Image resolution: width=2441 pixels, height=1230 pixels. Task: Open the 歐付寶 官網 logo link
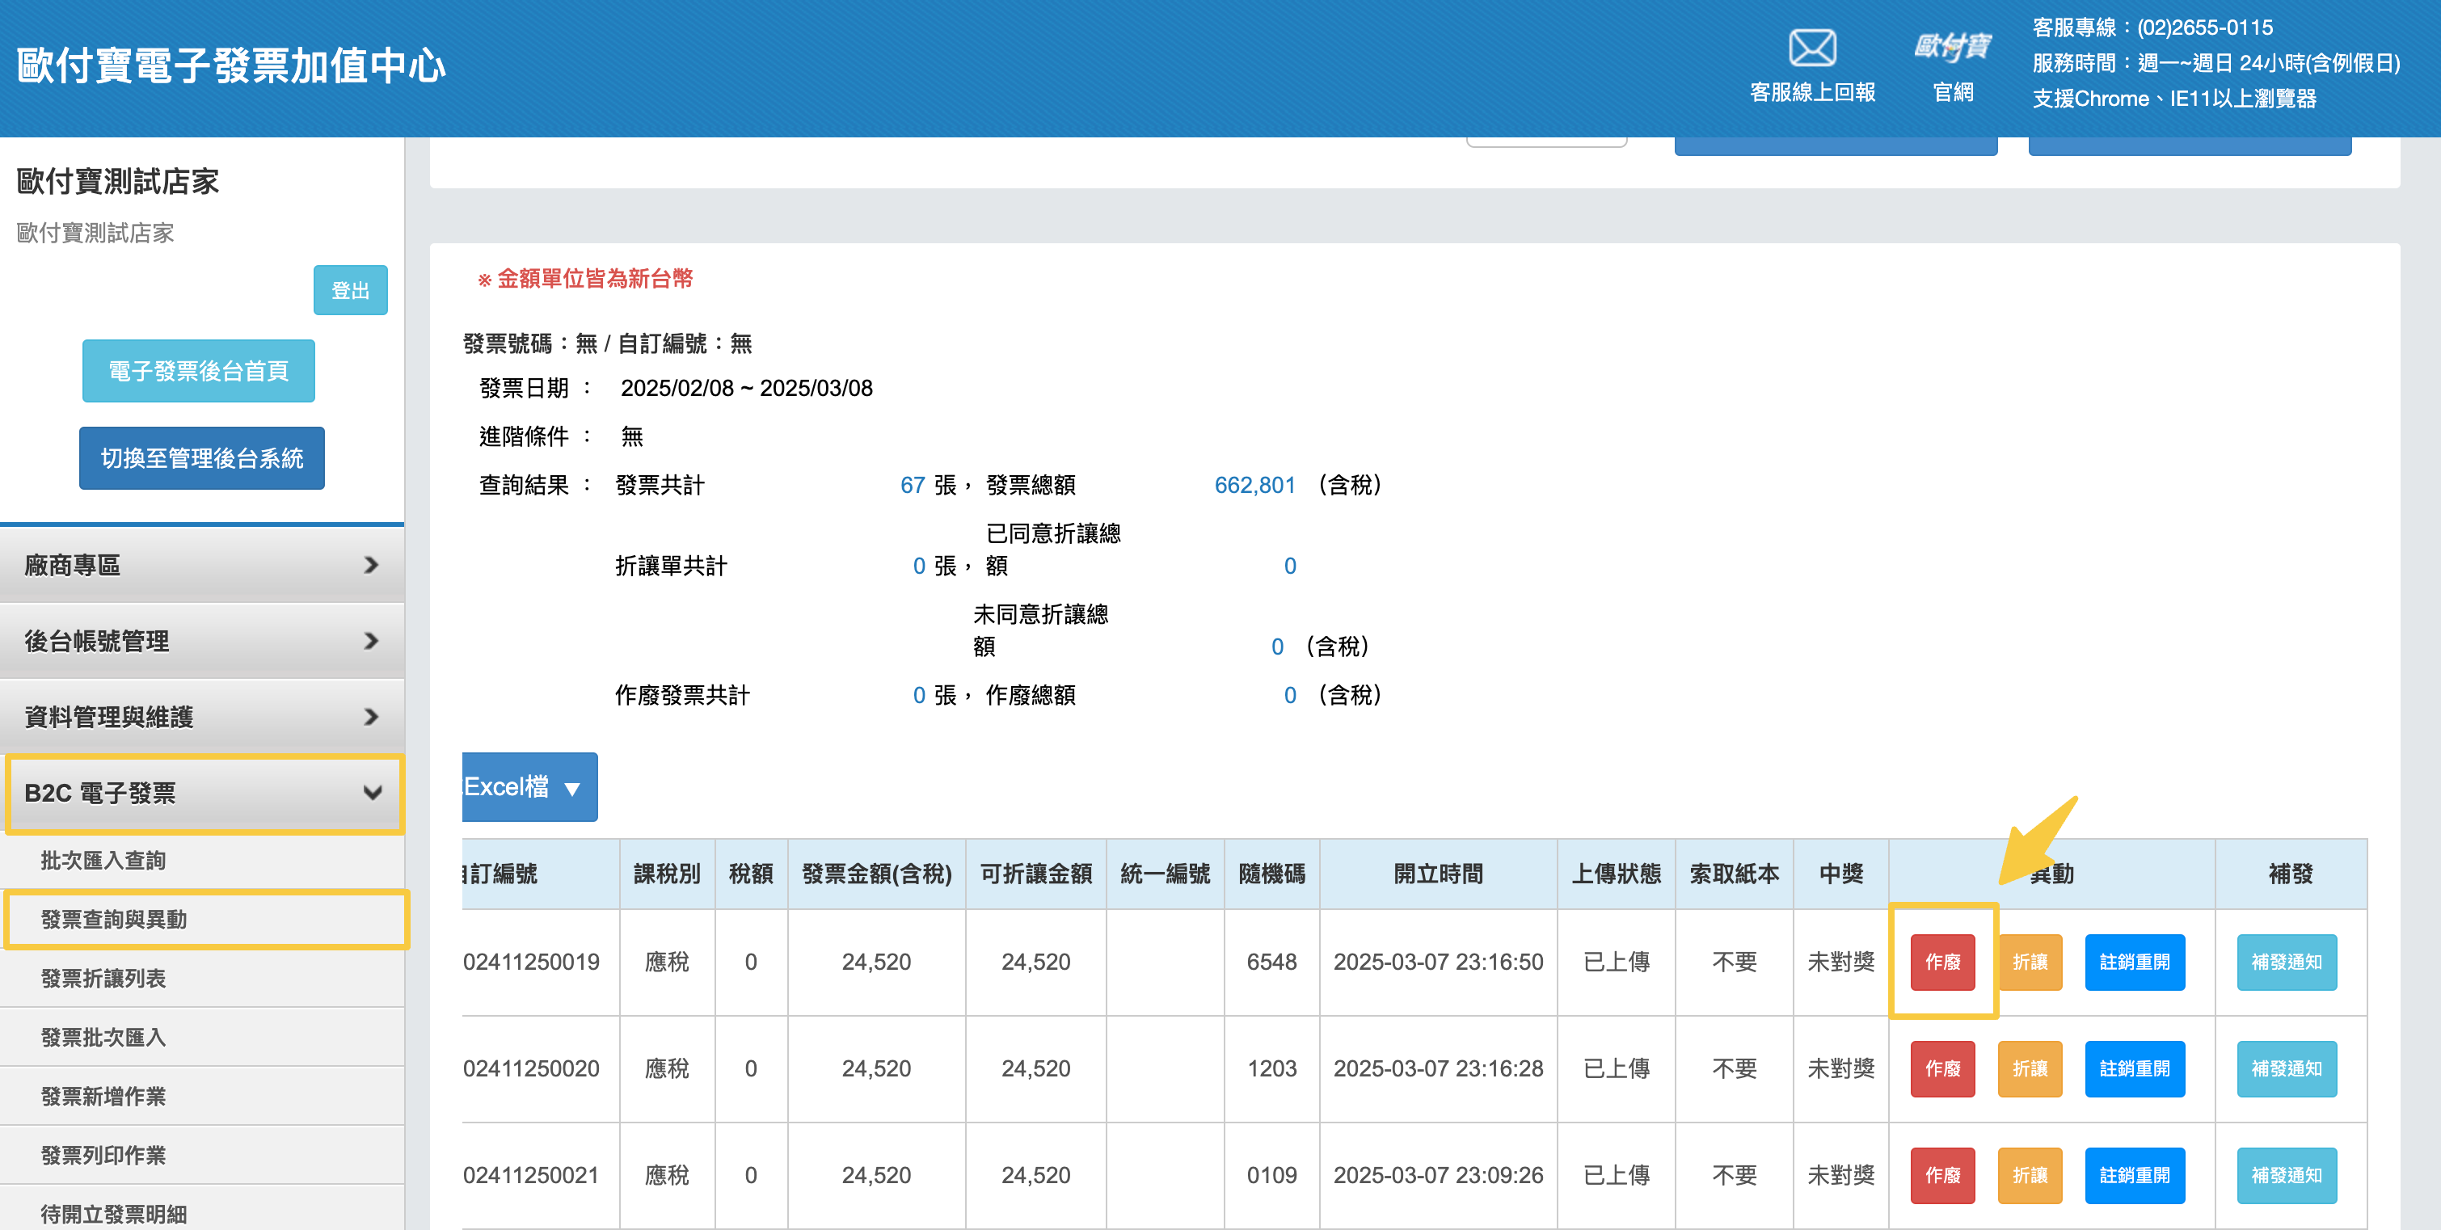tap(1952, 48)
